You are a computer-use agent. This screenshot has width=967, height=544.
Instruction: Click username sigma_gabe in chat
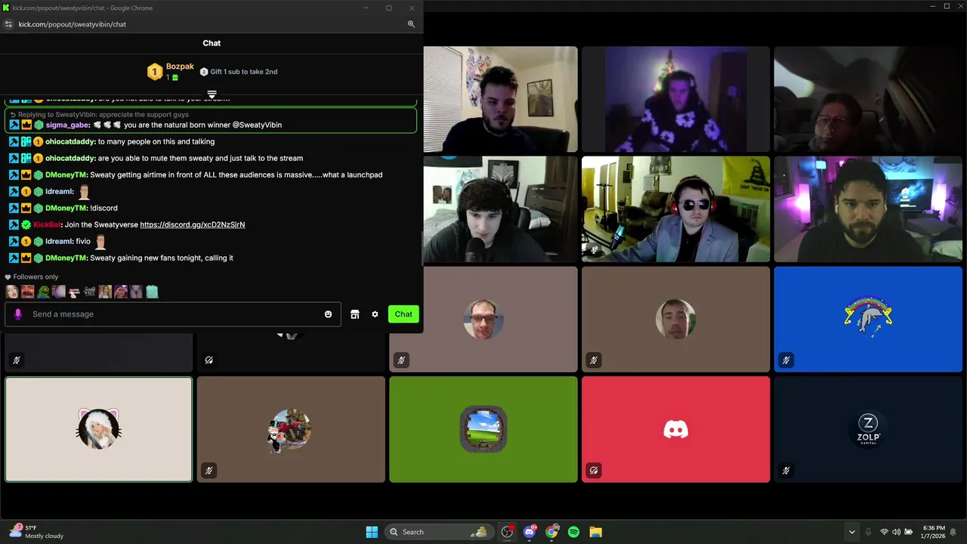click(x=67, y=125)
